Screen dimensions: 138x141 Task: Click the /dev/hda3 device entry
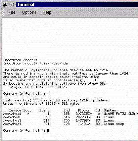pyautogui.click(x=12, y=121)
